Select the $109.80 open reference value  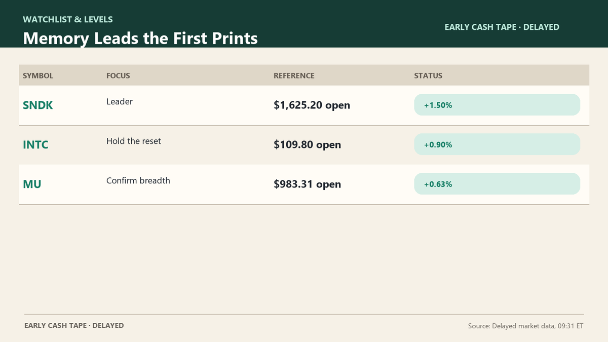[x=308, y=145]
